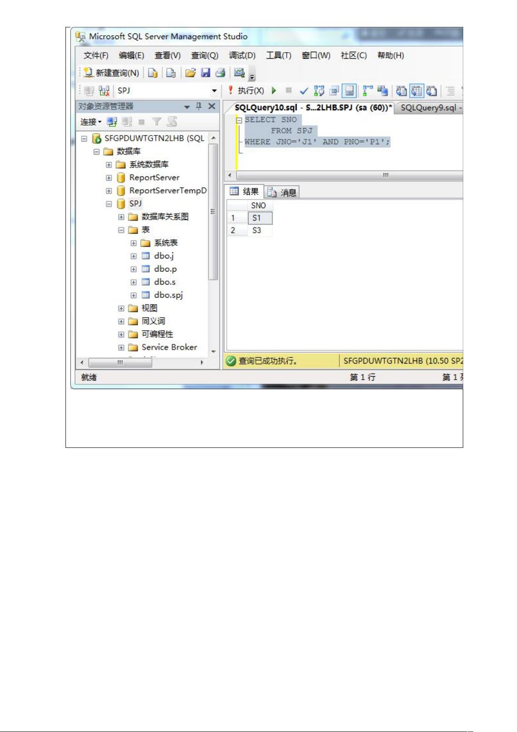
Task: Save the query with the disk icon
Action: click(206, 73)
